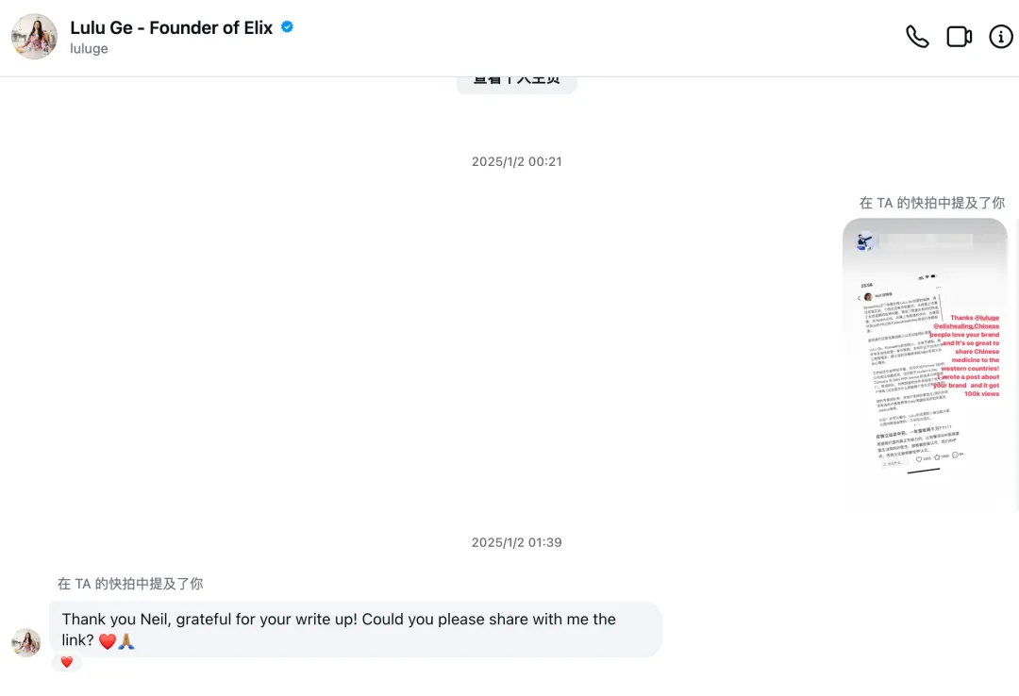The height and width of the screenshot is (696, 1019).
Task: Start a video call from the header
Action: click(x=959, y=37)
